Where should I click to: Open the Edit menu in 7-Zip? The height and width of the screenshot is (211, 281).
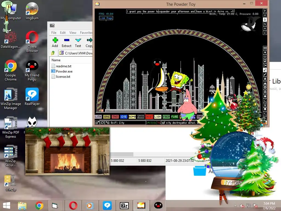coord(63,33)
